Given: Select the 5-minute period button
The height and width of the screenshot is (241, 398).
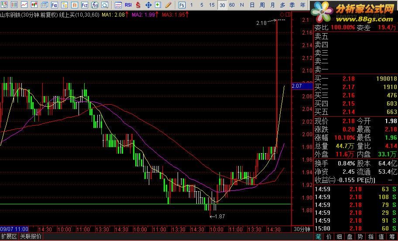Looking at the screenshot, I should click(x=202, y=5).
